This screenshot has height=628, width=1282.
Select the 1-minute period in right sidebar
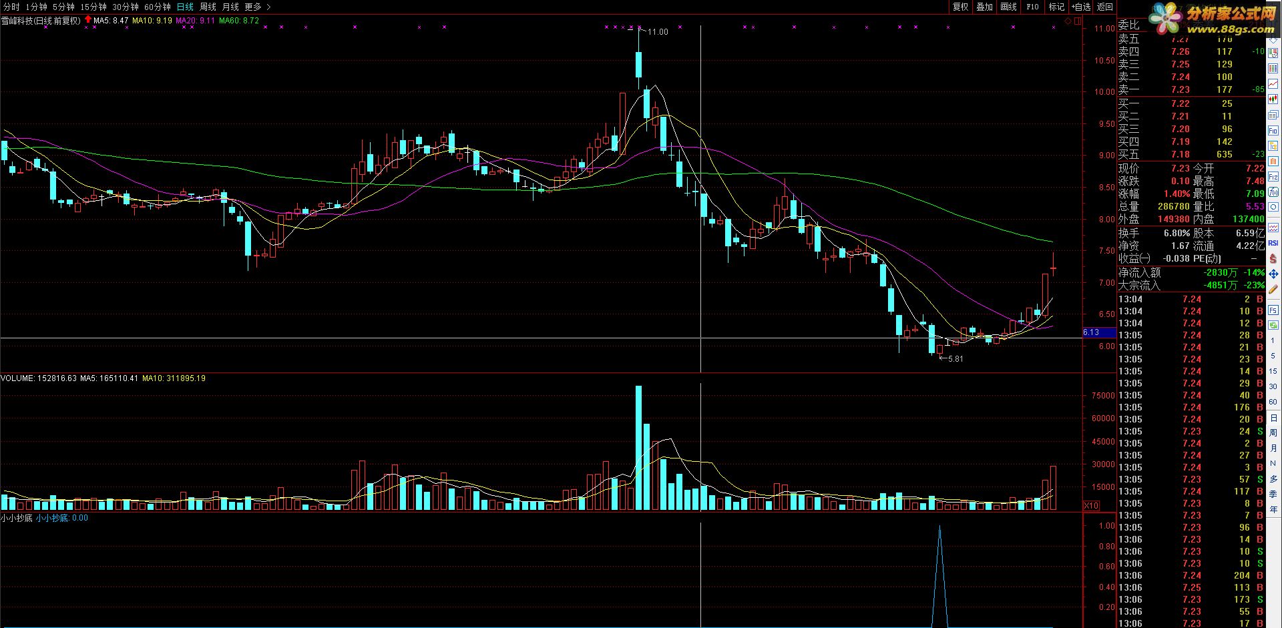[1273, 340]
